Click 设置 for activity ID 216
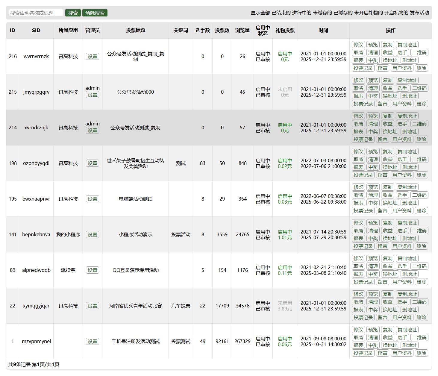This screenshot has width=438, height=376. 93,56
